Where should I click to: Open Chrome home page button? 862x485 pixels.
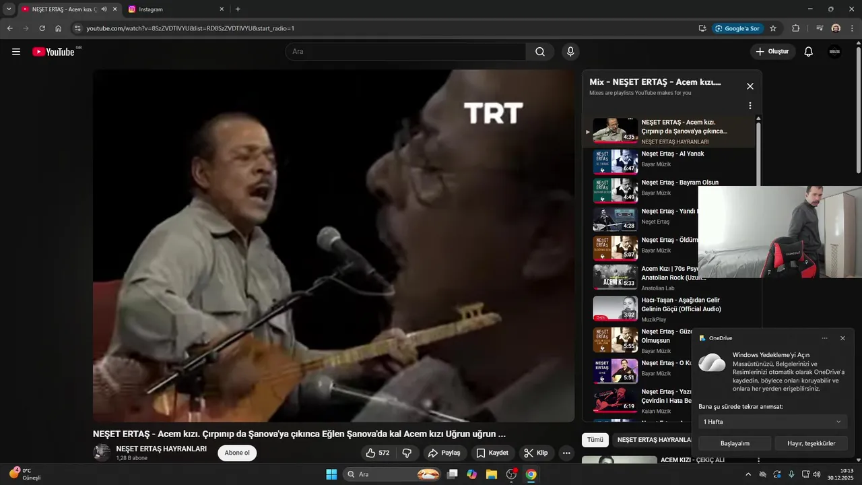(x=59, y=28)
